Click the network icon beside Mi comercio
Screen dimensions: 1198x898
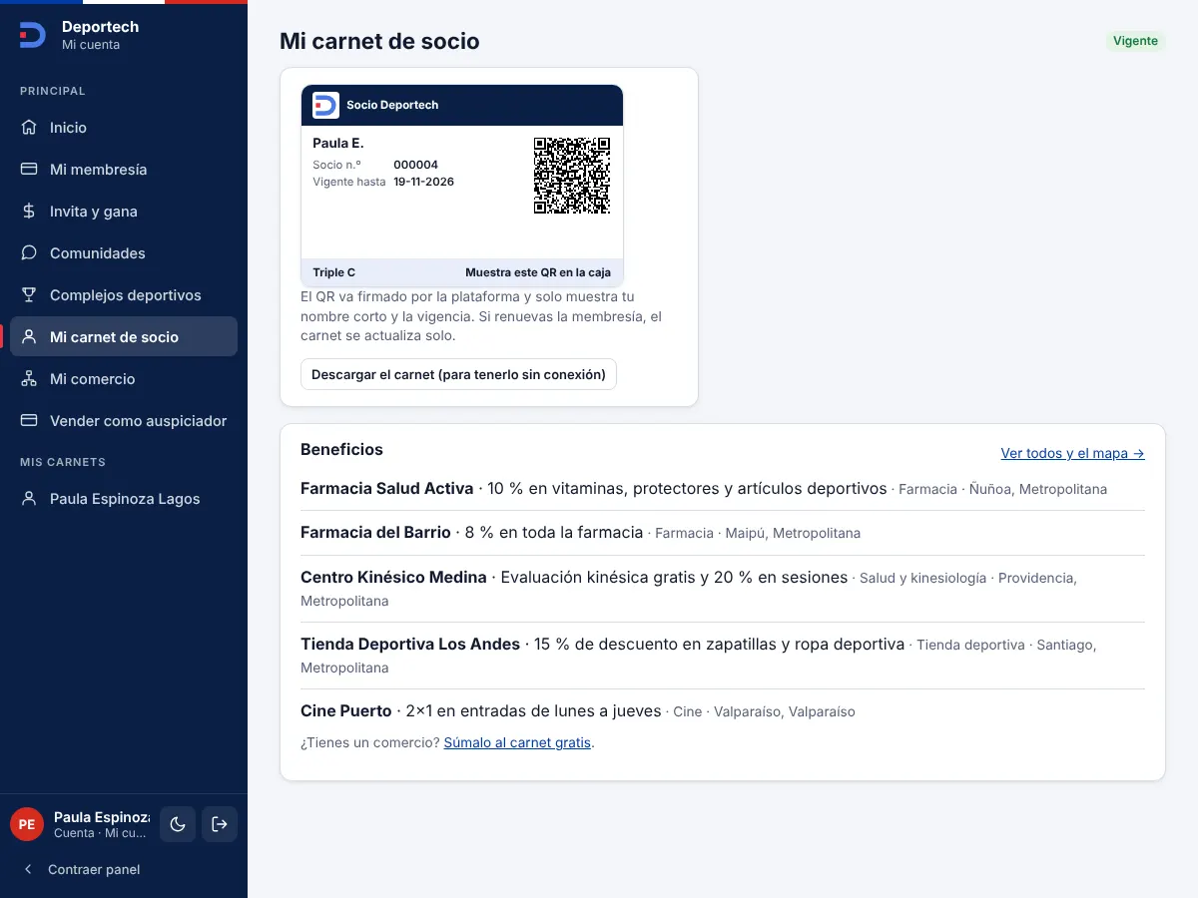click(29, 379)
